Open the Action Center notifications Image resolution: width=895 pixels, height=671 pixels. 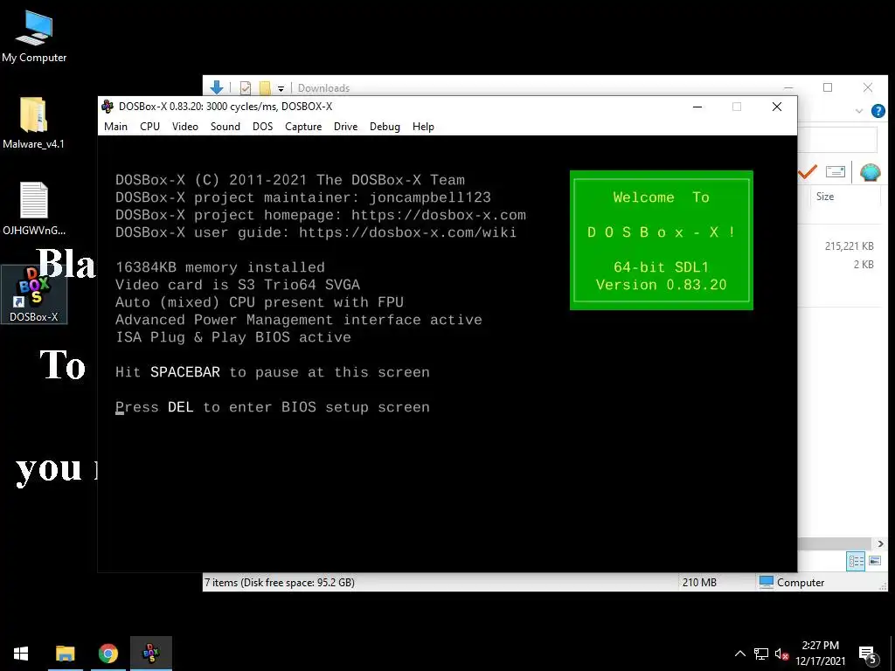[868, 654]
